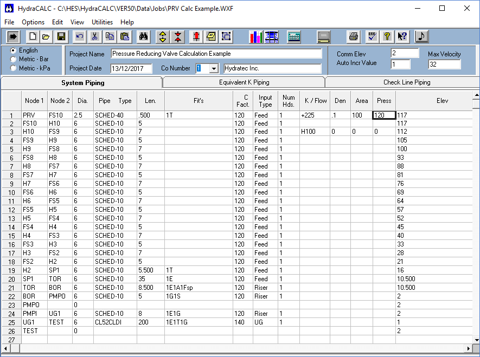
Task: Switch to the System Piping tab
Action: click(82, 83)
